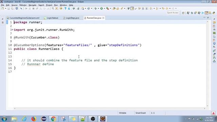Click Smart Insert in status bar

140,113
